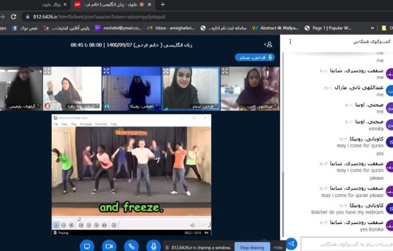This screenshot has height=251, width=393.
Task: Stop sharing the window
Action: 252,247
